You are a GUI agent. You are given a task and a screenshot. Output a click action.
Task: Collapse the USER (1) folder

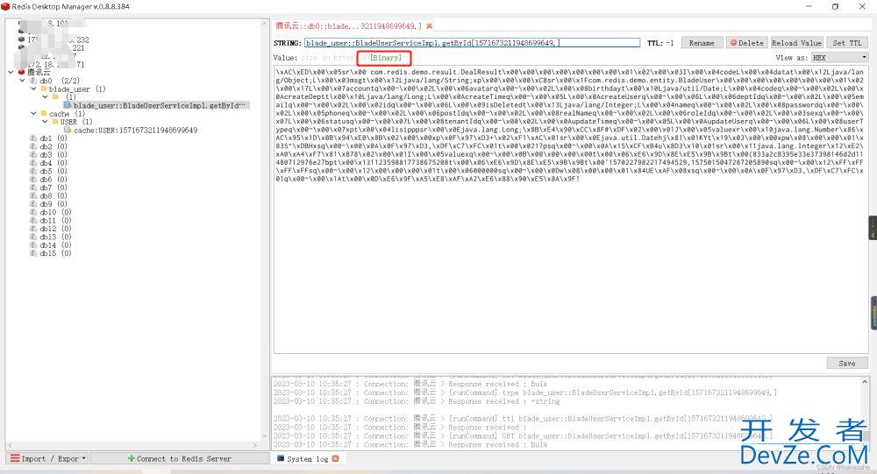[x=46, y=121]
